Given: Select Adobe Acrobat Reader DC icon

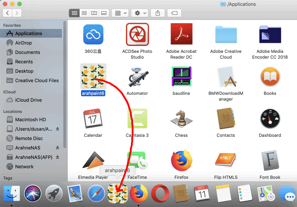Looking at the screenshot, I should click(182, 34).
